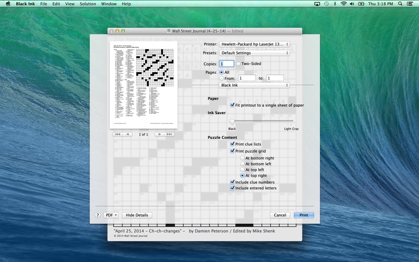Expand the Presets dropdown
Screen dimensions: 419x262
[x=254, y=53]
